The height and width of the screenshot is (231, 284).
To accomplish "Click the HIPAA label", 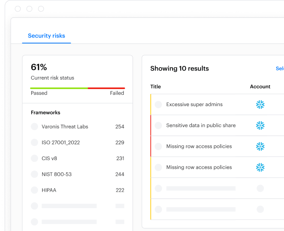I will click(49, 190).
